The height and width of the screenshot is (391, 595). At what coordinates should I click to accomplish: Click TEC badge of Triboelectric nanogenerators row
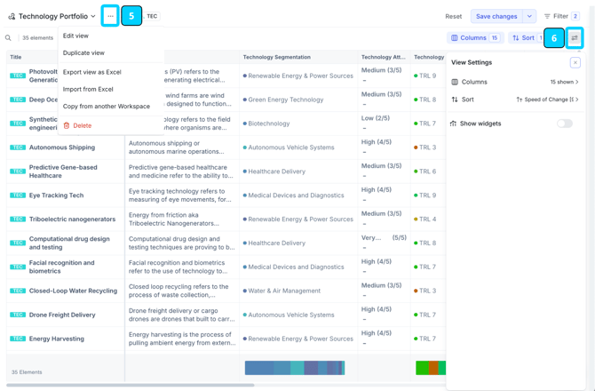click(x=18, y=219)
